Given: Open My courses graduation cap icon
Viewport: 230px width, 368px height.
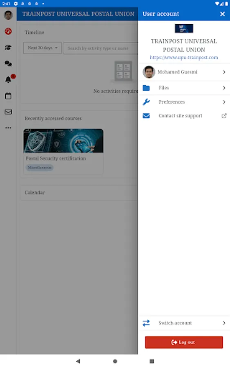Looking at the screenshot, I should (8, 47).
